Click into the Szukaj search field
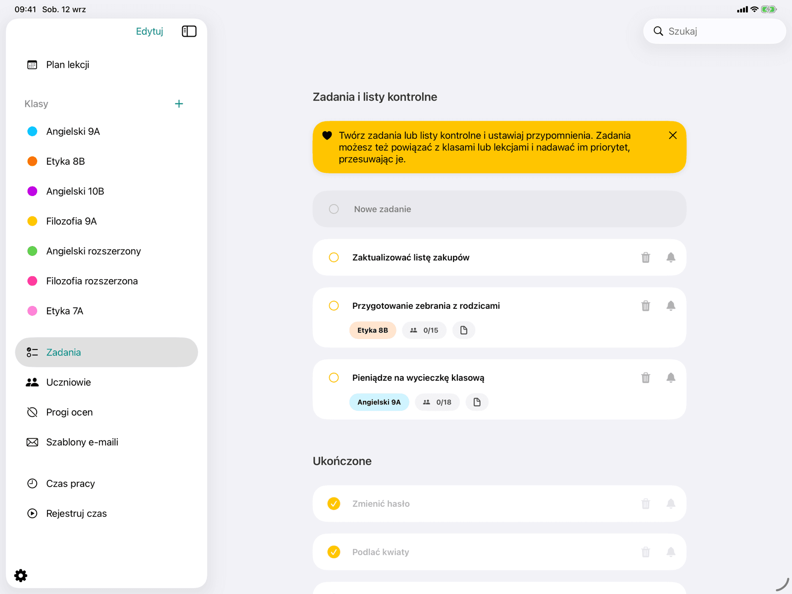 714,31
